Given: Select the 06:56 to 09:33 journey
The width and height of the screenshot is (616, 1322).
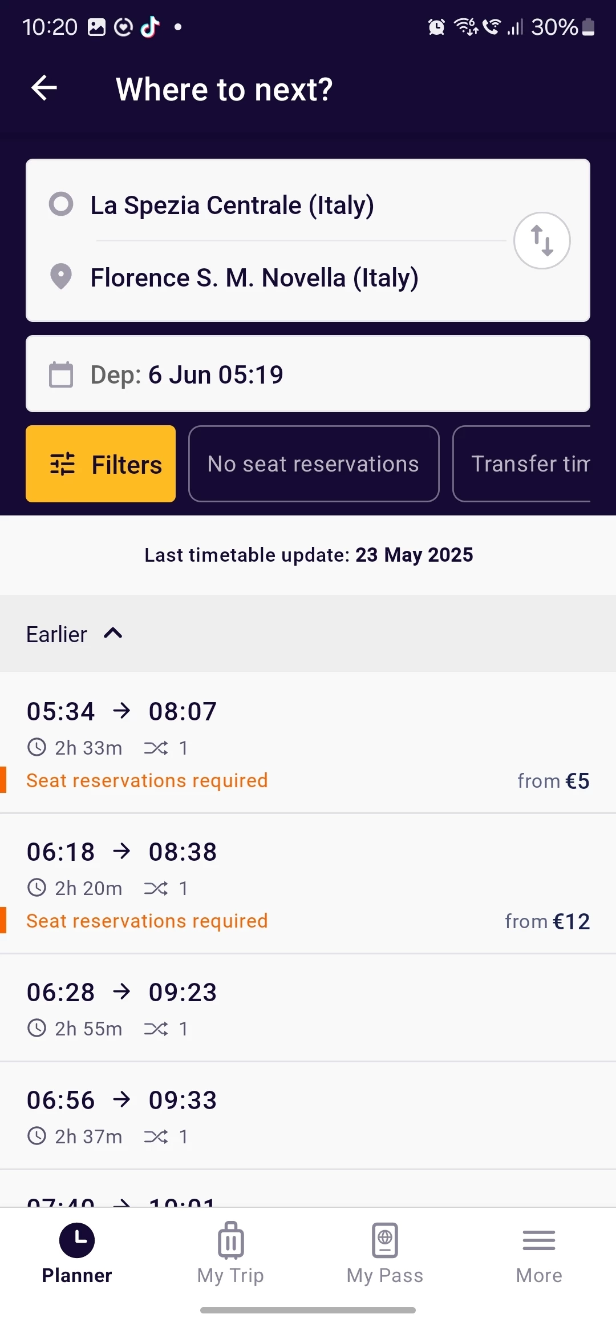Looking at the screenshot, I should (308, 1116).
